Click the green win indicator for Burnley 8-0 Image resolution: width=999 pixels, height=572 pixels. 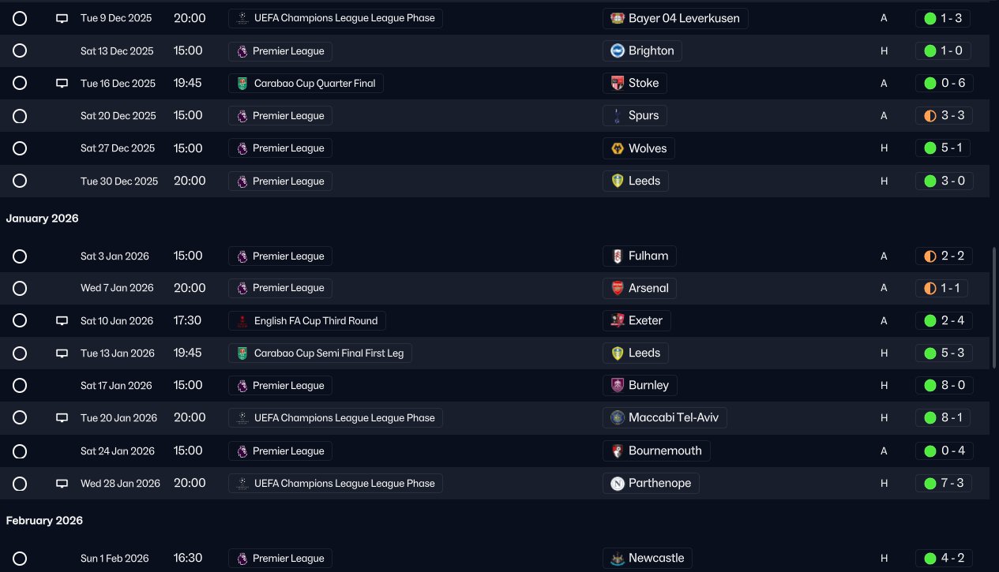tap(930, 386)
